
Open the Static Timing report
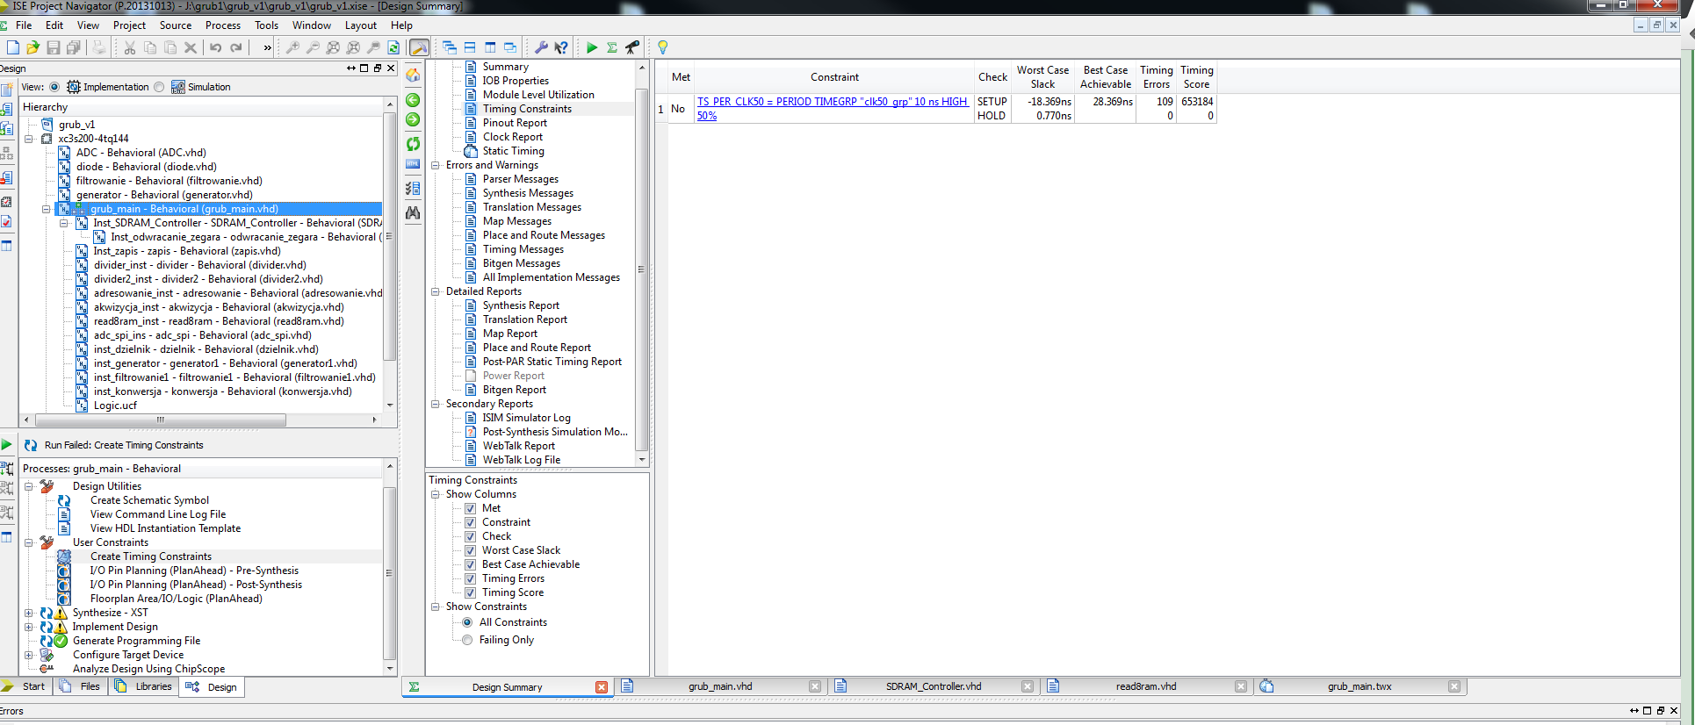(x=513, y=151)
